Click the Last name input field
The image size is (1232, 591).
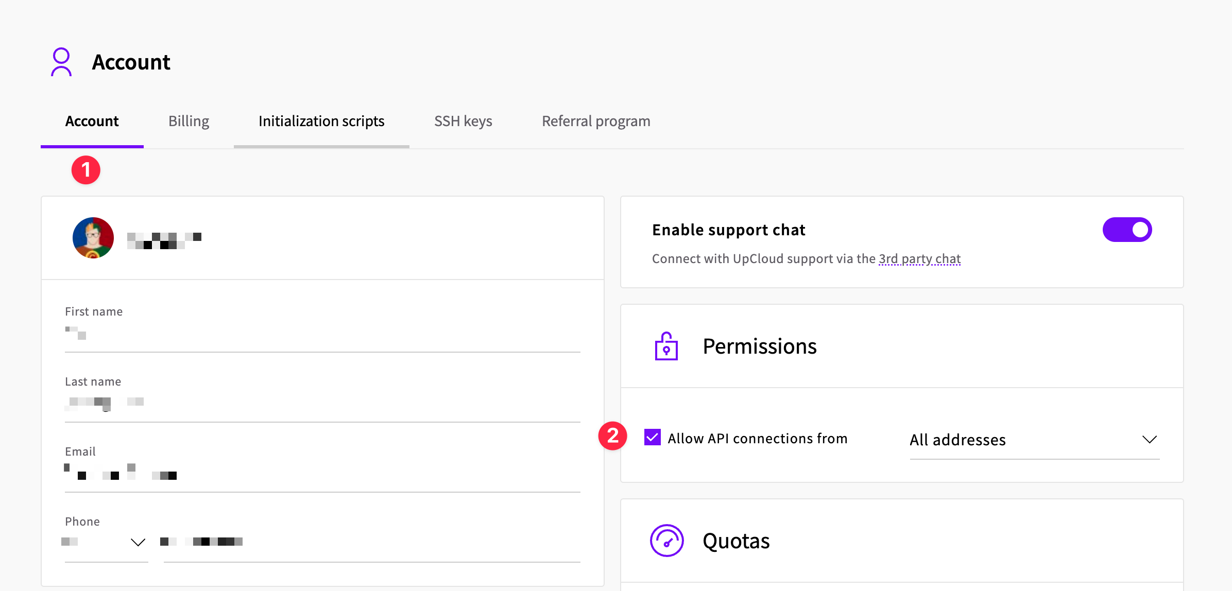pyautogui.click(x=322, y=406)
